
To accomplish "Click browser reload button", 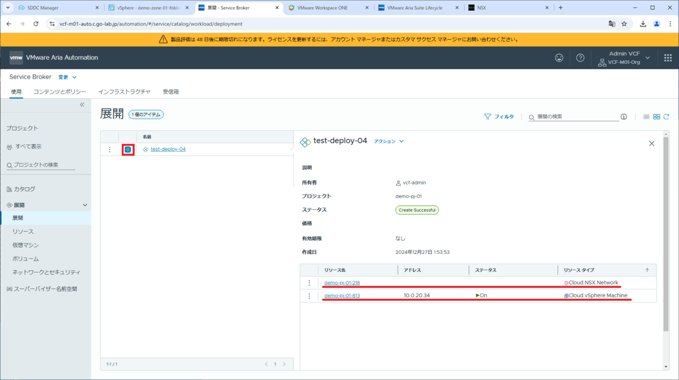I will point(36,24).
